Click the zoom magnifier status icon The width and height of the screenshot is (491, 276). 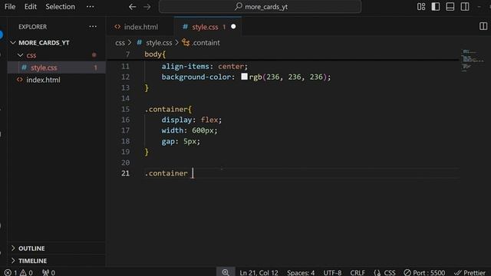point(226,272)
